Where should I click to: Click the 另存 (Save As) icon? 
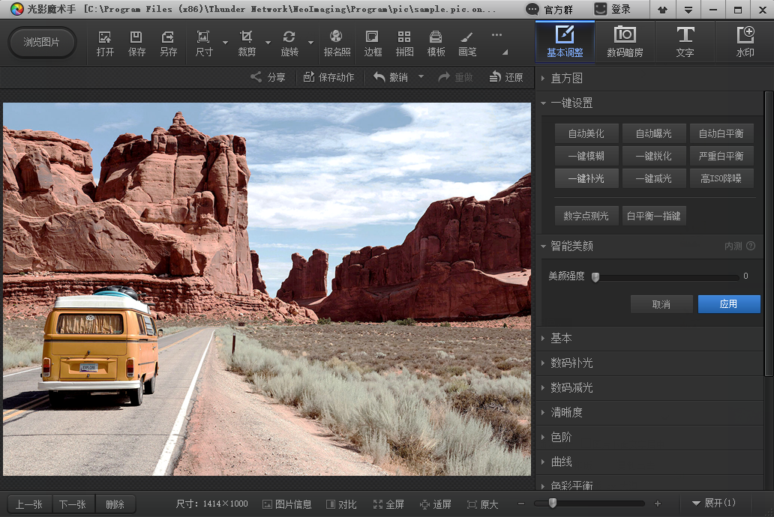click(168, 43)
